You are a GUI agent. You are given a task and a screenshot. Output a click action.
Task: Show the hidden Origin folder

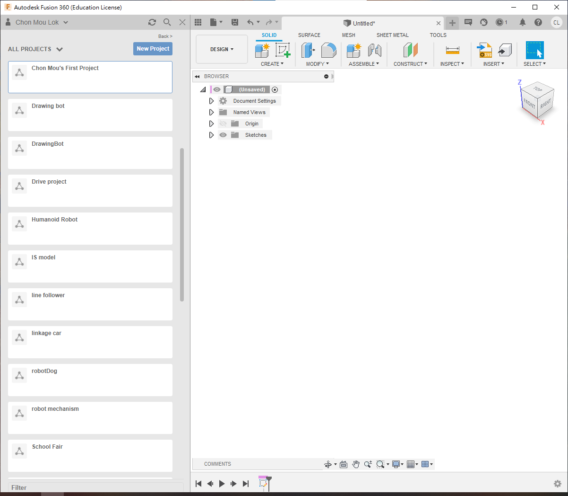click(223, 124)
